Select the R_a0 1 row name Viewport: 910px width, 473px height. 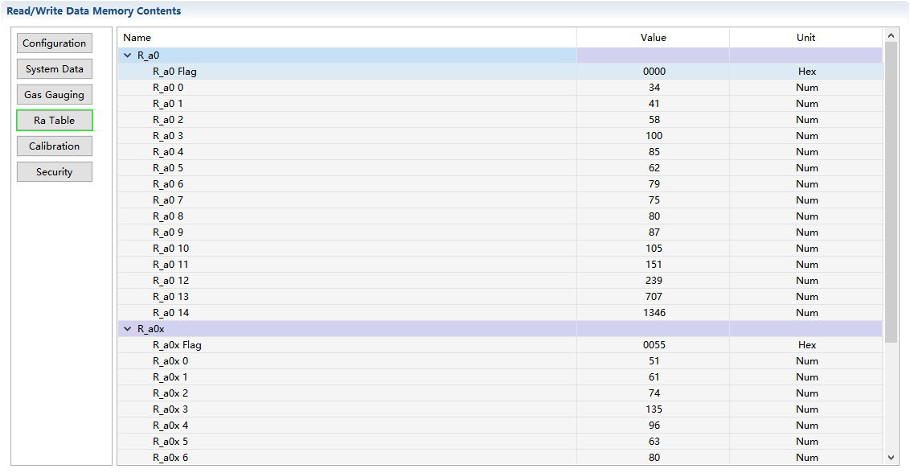point(168,104)
